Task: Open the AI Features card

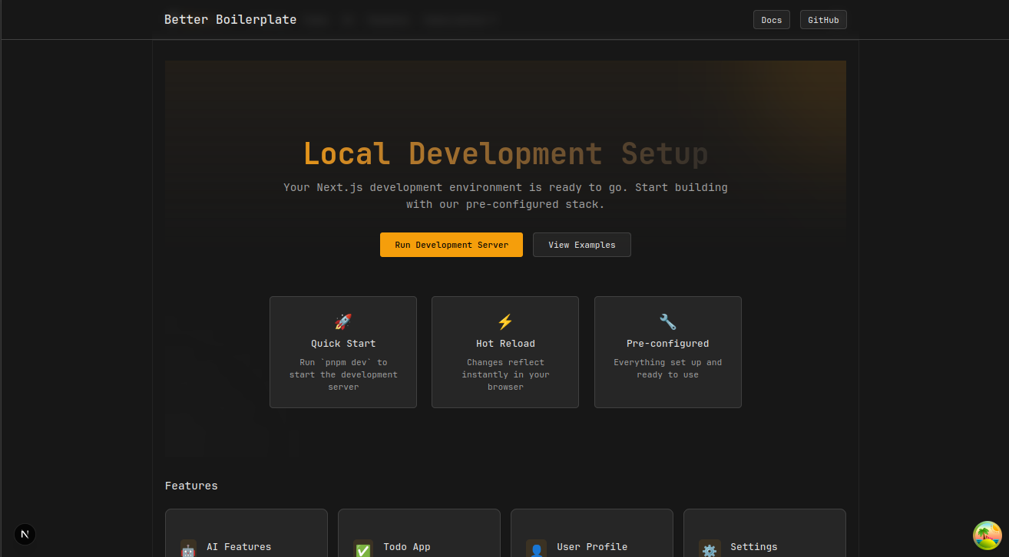Action: click(246, 533)
